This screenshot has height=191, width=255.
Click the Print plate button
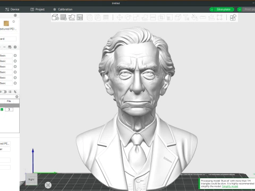point(249,10)
